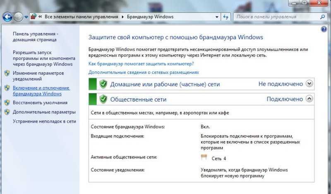Click the 'Сеть 4' network name
331x194 pixels.
pos(219,159)
